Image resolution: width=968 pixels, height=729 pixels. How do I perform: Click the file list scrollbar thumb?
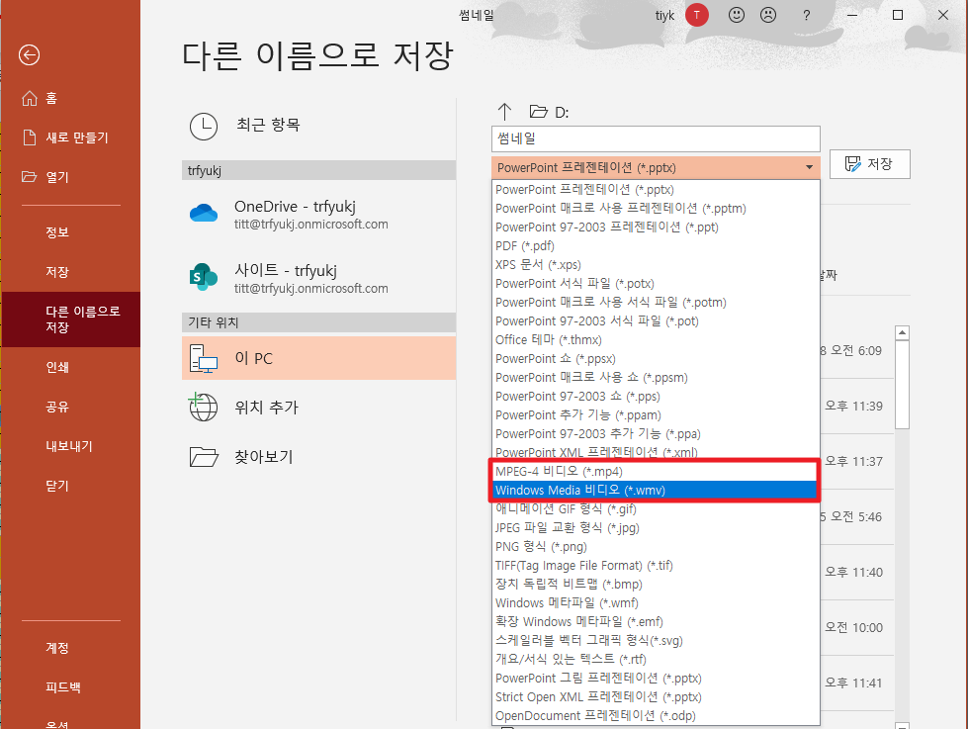[902, 384]
